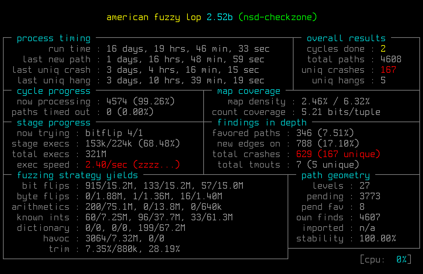423x274 pixels.
Task: Select dictionary yields 0/0, 0/0, 199/67.2M
Action: (x=135, y=228)
